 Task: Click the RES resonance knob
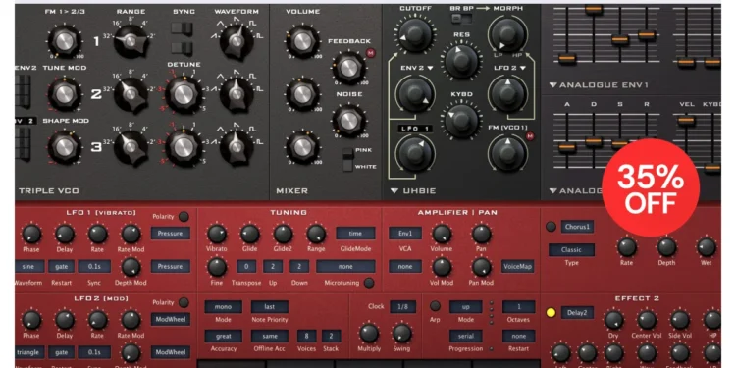click(x=461, y=61)
